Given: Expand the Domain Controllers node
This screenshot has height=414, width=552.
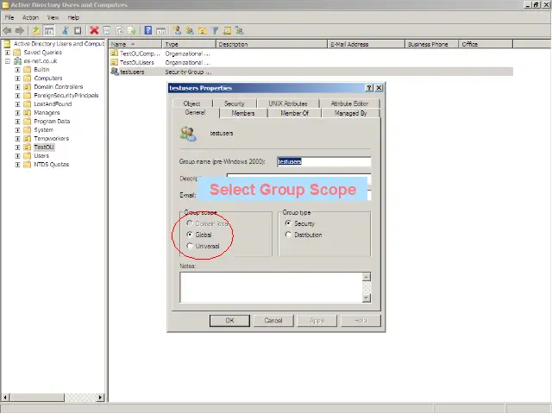Looking at the screenshot, I should tap(17, 87).
